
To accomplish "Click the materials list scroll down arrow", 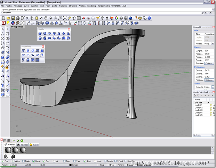I will [213, 153].
